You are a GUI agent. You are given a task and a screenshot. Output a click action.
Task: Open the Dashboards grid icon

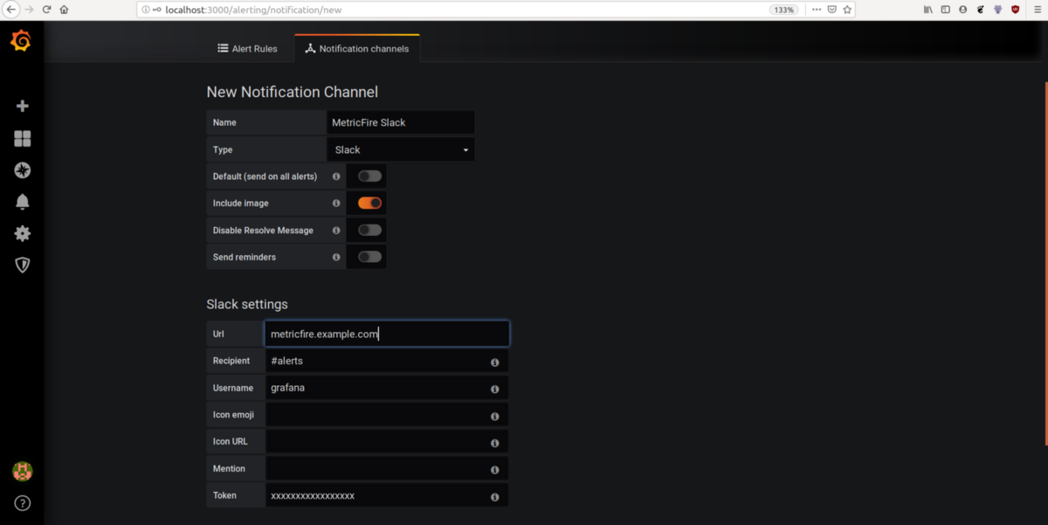click(x=23, y=138)
